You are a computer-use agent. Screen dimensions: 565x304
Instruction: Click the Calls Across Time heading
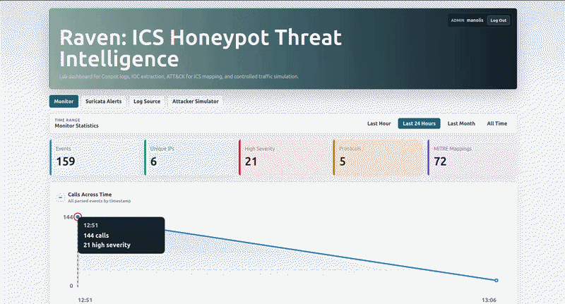(90, 194)
